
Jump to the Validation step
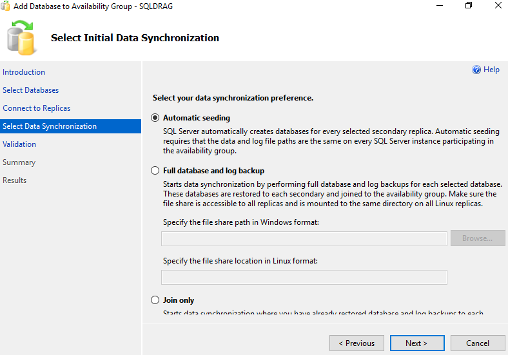[x=19, y=144]
